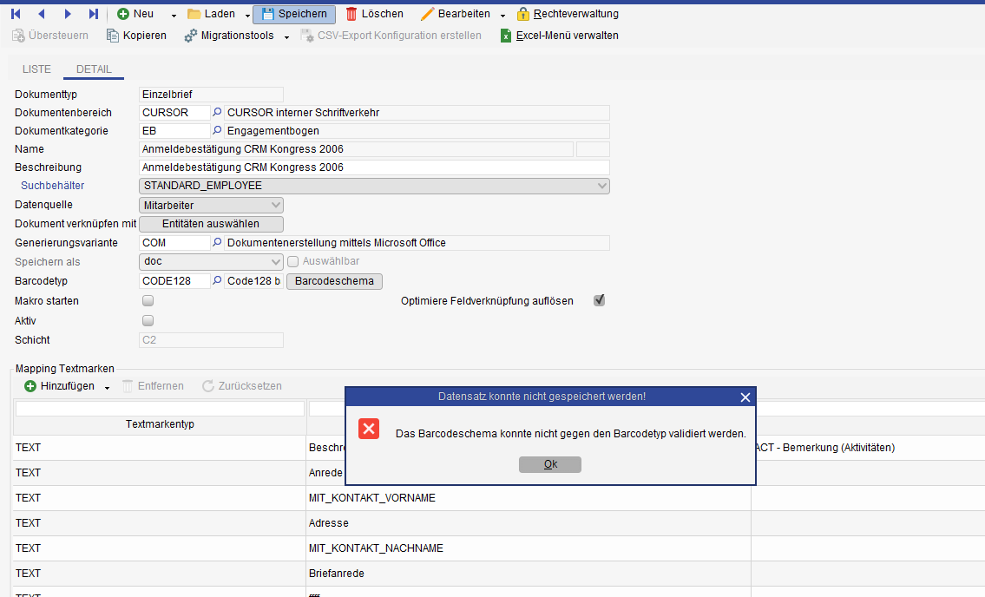Toggle the Aktiv checkbox
The image size is (985, 597).
(x=148, y=321)
